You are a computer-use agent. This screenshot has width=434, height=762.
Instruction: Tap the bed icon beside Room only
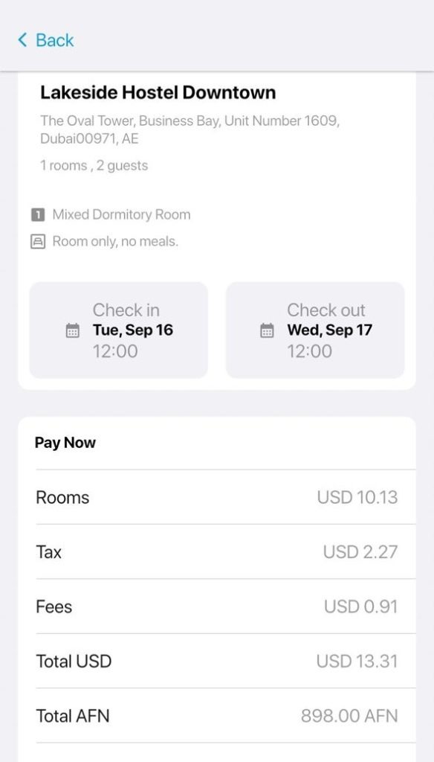[x=38, y=241]
